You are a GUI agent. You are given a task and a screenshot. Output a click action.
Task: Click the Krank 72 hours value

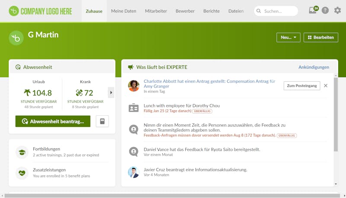coord(89,93)
